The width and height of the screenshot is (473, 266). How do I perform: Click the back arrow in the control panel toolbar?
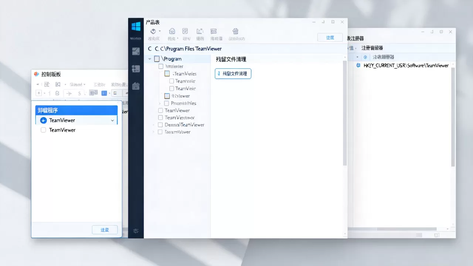[x=37, y=85]
